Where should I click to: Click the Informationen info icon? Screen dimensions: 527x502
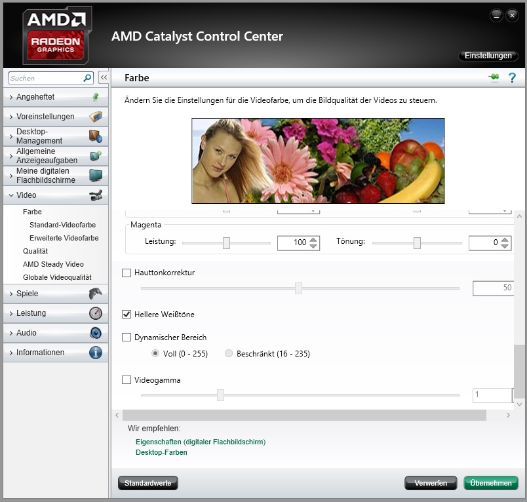click(x=96, y=353)
